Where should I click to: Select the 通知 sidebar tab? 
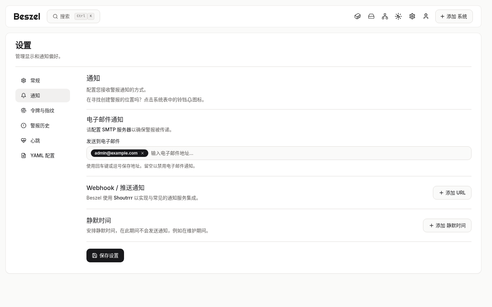(43, 96)
